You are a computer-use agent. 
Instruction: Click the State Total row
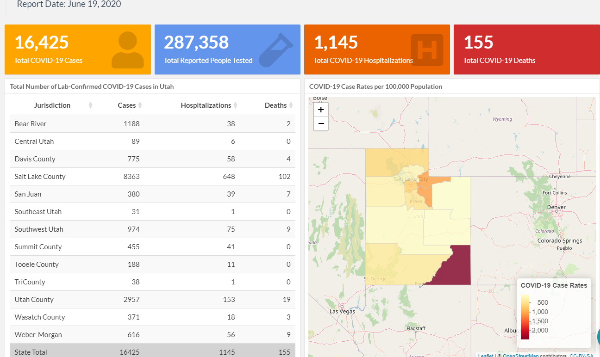click(x=153, y=351)
